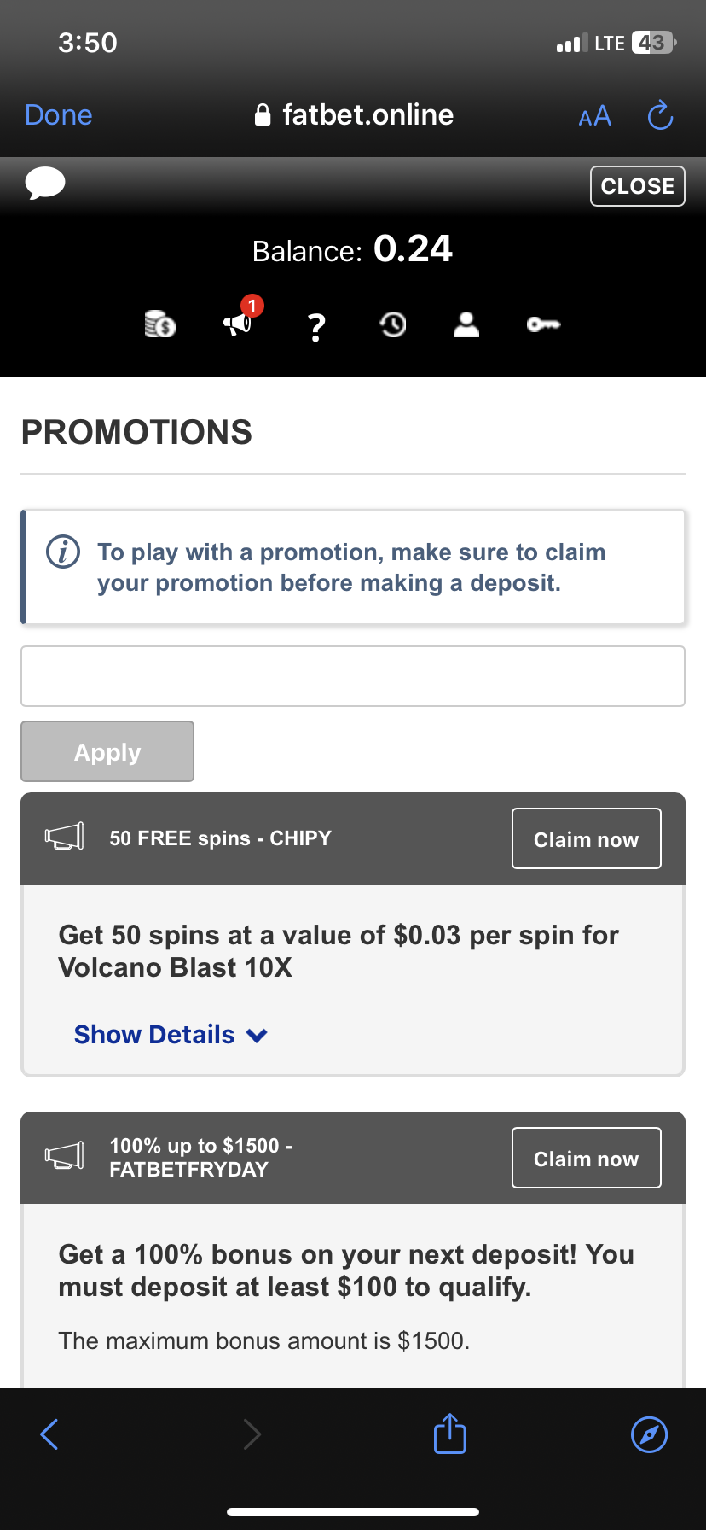Image resolution: width=706 pixels, height=1530 pixels.
Task: Open the cashier coins icon
Action: 160,324
